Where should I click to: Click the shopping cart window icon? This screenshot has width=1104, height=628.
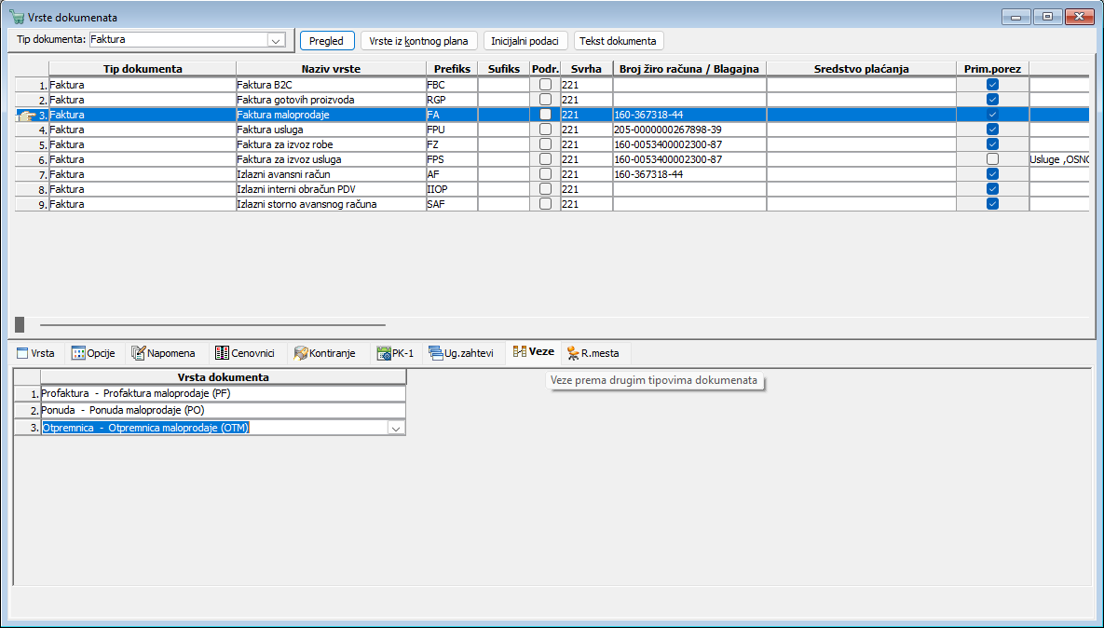point(16,17)
